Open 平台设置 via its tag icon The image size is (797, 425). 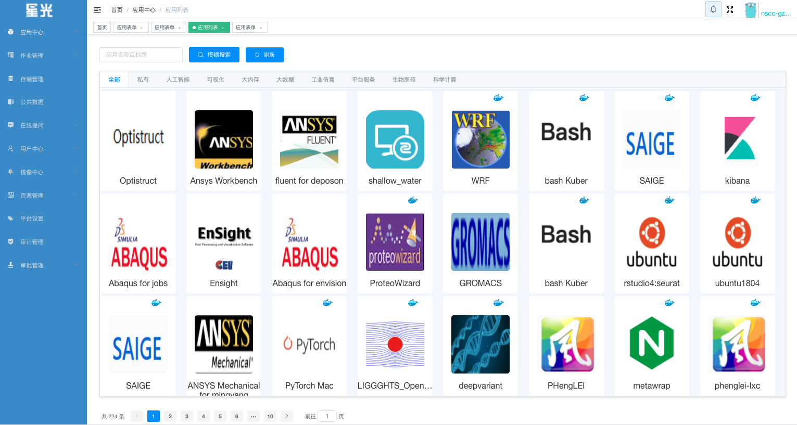click(x=10, y=218)
